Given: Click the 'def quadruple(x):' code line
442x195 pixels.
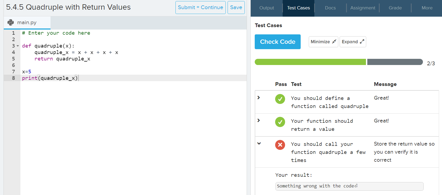Looking at the screenshot, I should click(x=48, y=46).
